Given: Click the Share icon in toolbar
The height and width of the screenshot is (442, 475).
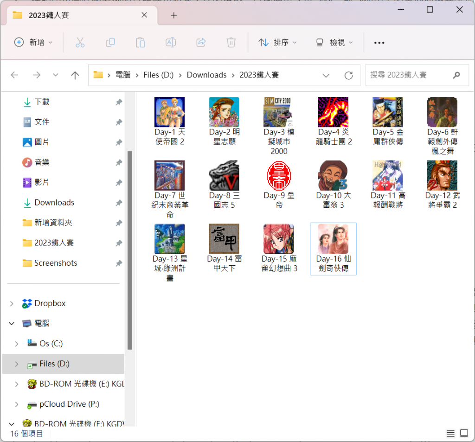Looking at the screenshot, I should coord(201,42).
